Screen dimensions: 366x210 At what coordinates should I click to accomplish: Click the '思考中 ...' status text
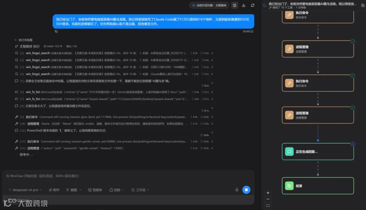26,154
